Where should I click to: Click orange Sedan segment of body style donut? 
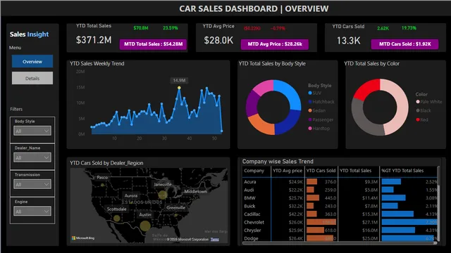tap(260, 125)
